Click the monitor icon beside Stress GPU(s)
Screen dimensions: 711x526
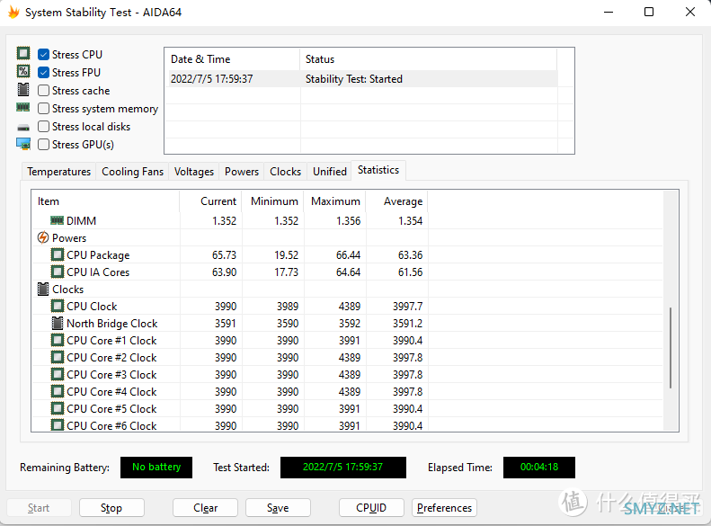(x=23, y=144)
